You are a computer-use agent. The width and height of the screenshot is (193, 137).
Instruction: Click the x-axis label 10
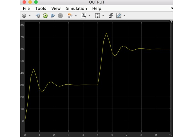coord(171,135)
